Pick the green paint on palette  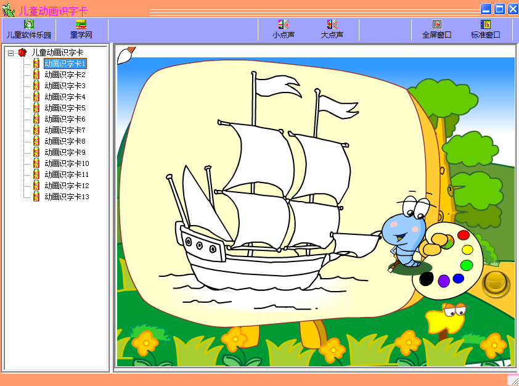467,265
